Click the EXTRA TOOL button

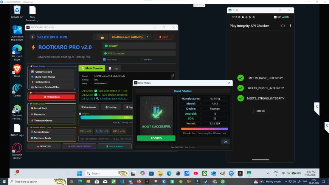(44, 146)
